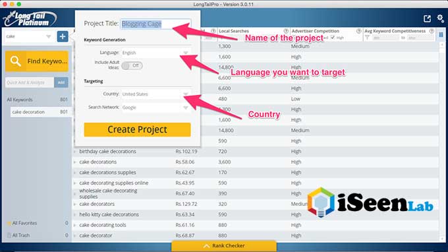Select cake decoration keyword group
The image size is (448, 252).
coord(40,112)
